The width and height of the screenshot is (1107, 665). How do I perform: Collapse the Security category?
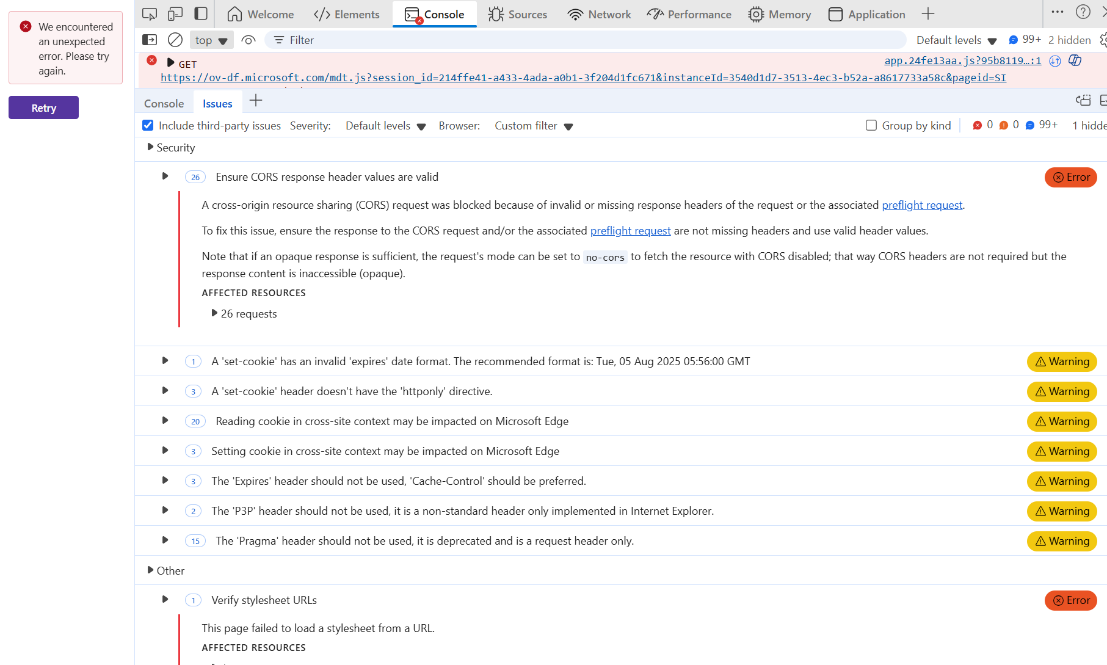coord(150,147)
